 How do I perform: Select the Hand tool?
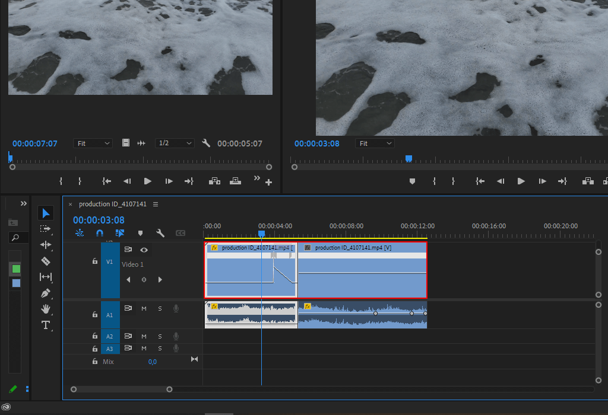click(x=46, y=309)
